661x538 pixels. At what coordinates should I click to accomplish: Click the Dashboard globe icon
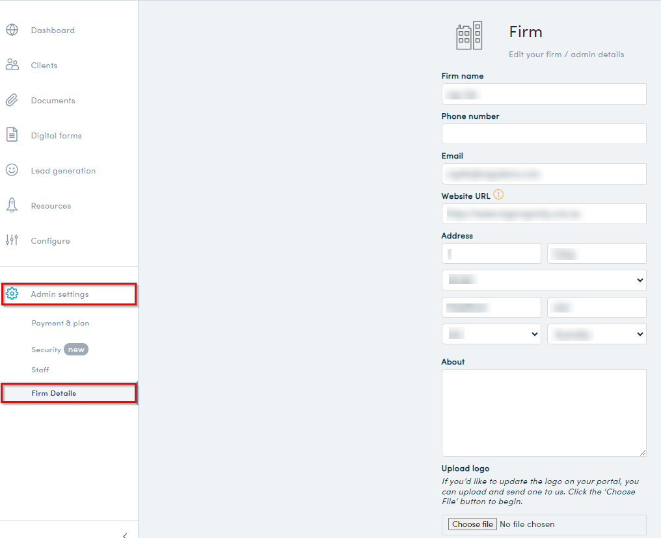tap(12, 30)
